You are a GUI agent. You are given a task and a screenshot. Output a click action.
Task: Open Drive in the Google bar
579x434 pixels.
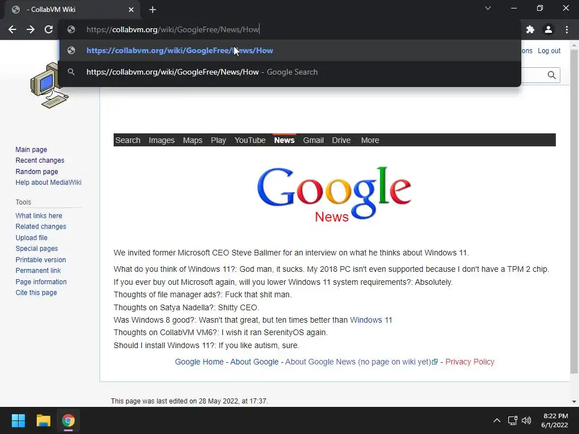[341, 140]
